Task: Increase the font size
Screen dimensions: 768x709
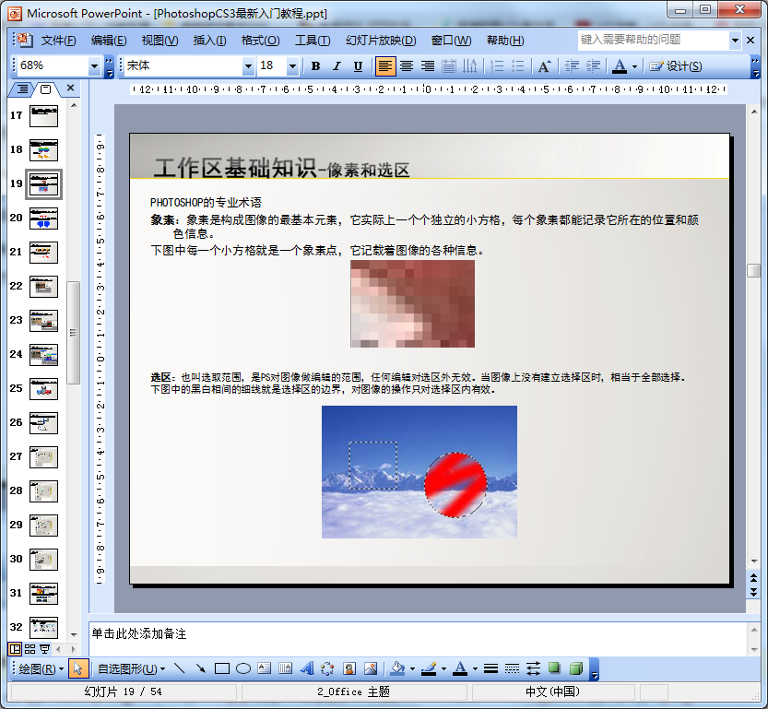Action: (545, 66)
